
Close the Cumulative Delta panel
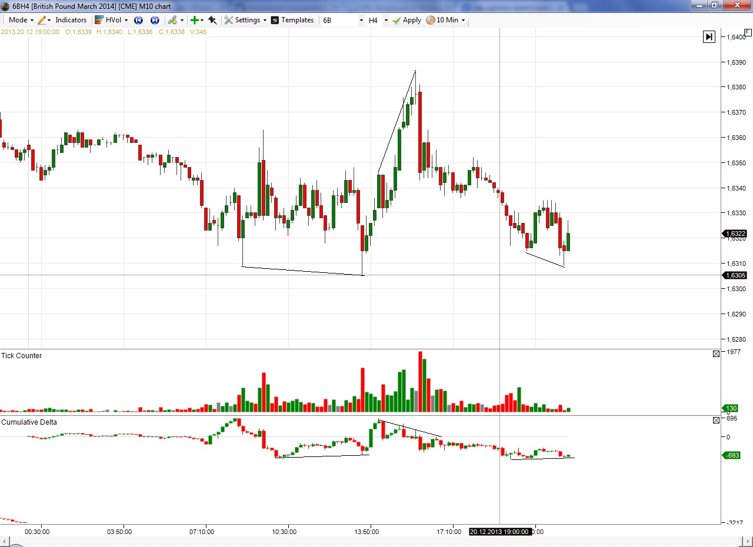[716, 421]
